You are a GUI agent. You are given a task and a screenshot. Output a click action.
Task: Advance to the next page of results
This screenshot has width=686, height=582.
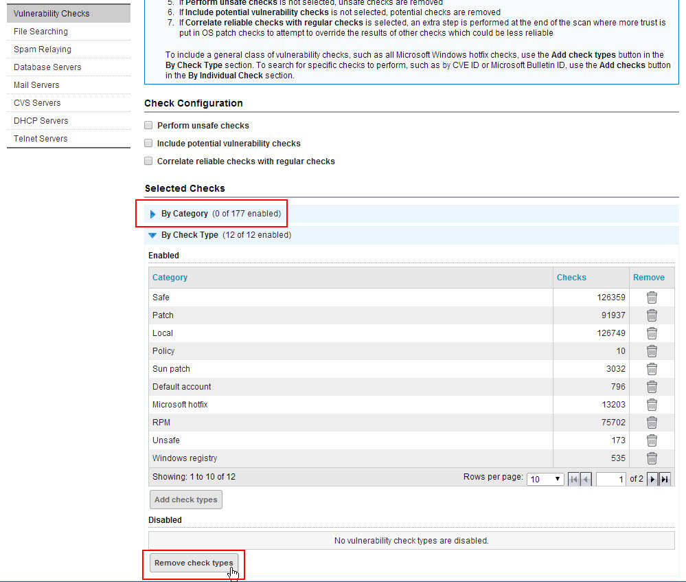(x=651, y=478)
